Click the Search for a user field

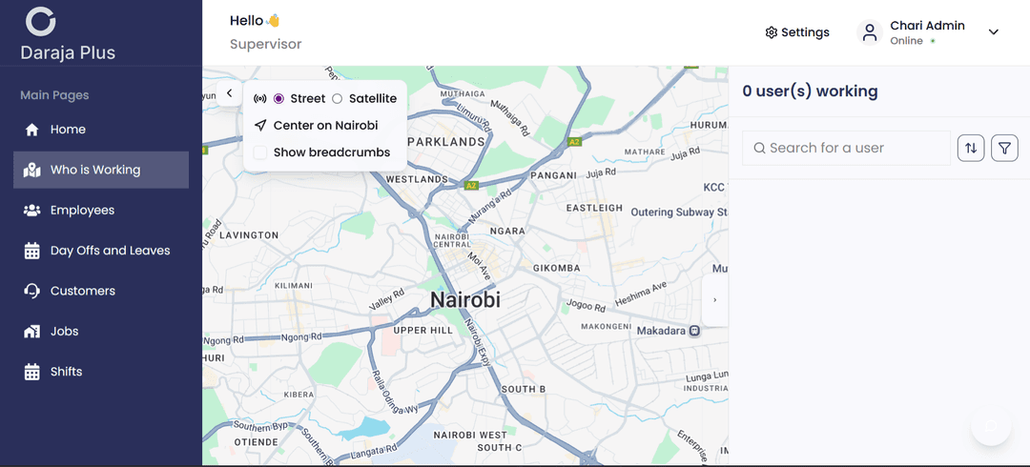(x=847, y=148)
